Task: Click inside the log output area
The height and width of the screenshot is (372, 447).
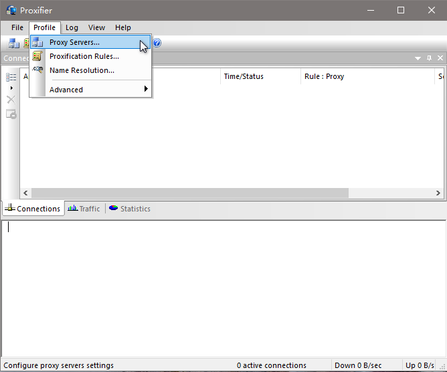Action: [x=223, y=288]
